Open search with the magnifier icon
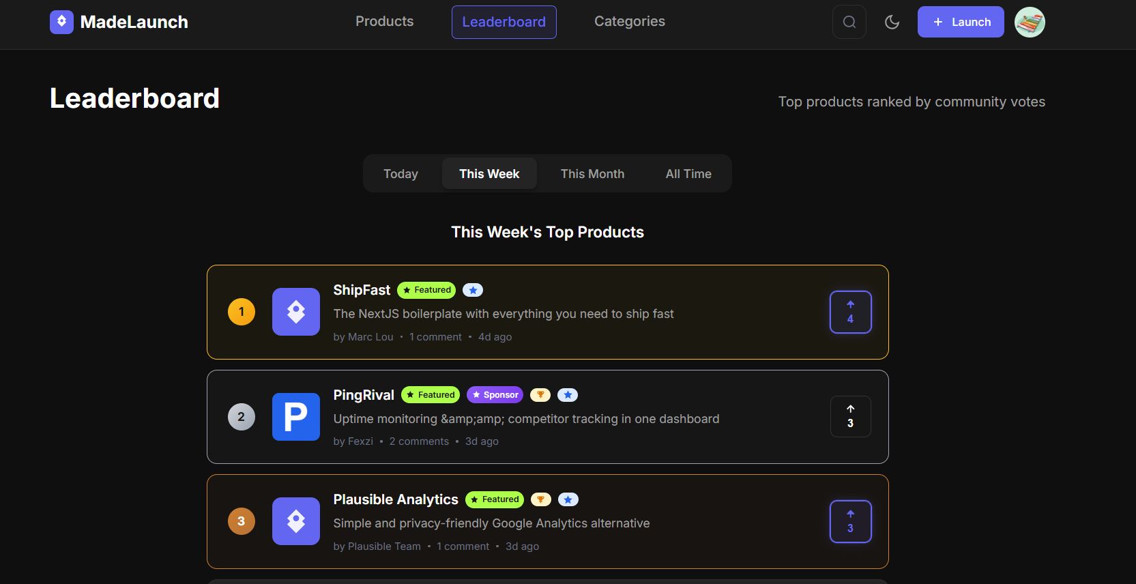1136x584 pixels. point(849,22)
